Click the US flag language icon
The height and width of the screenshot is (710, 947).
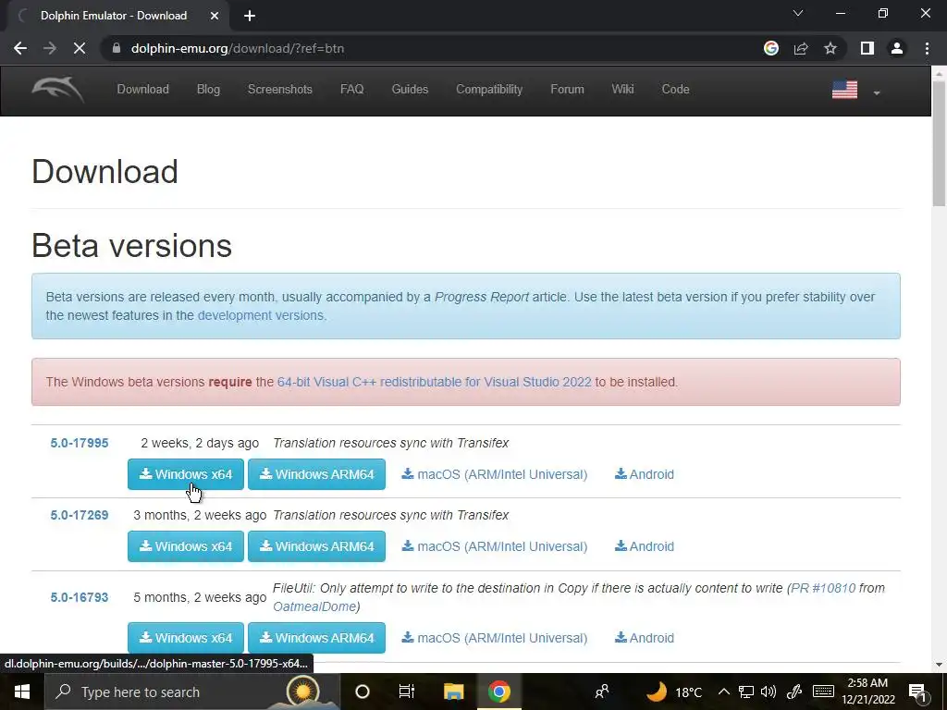tap(845, 90)
